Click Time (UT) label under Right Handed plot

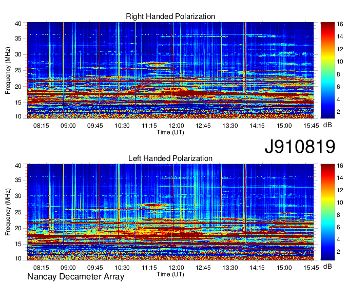pos(170,132)
